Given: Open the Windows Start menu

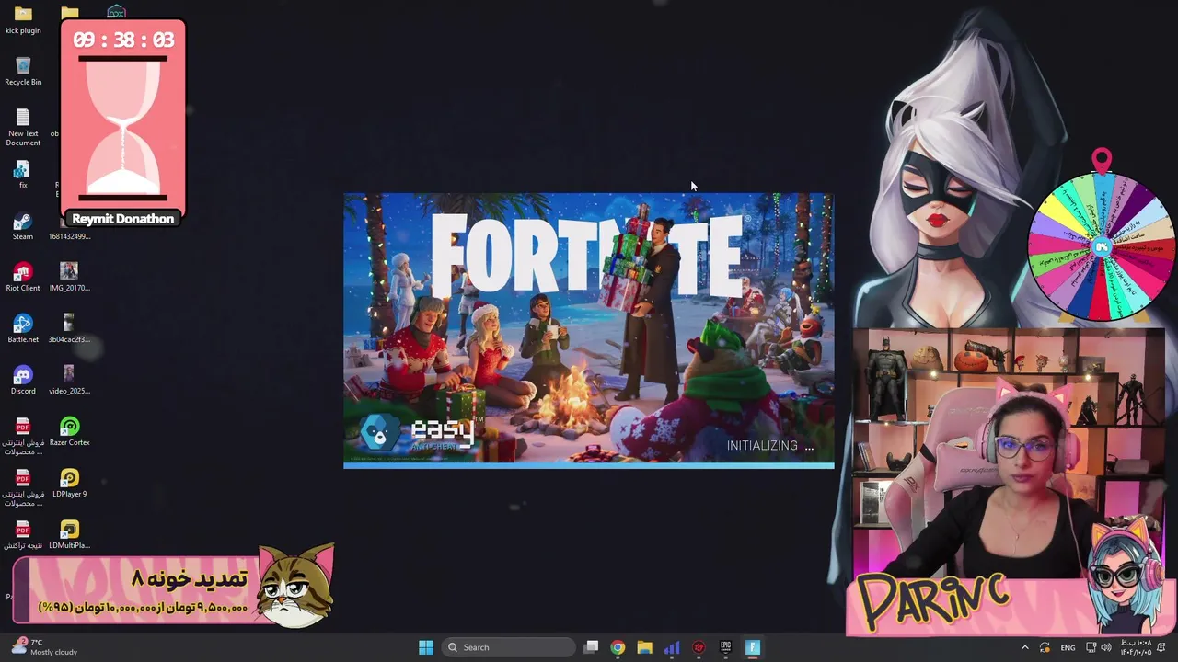Looking at the screenshot, I should [426, 647].
